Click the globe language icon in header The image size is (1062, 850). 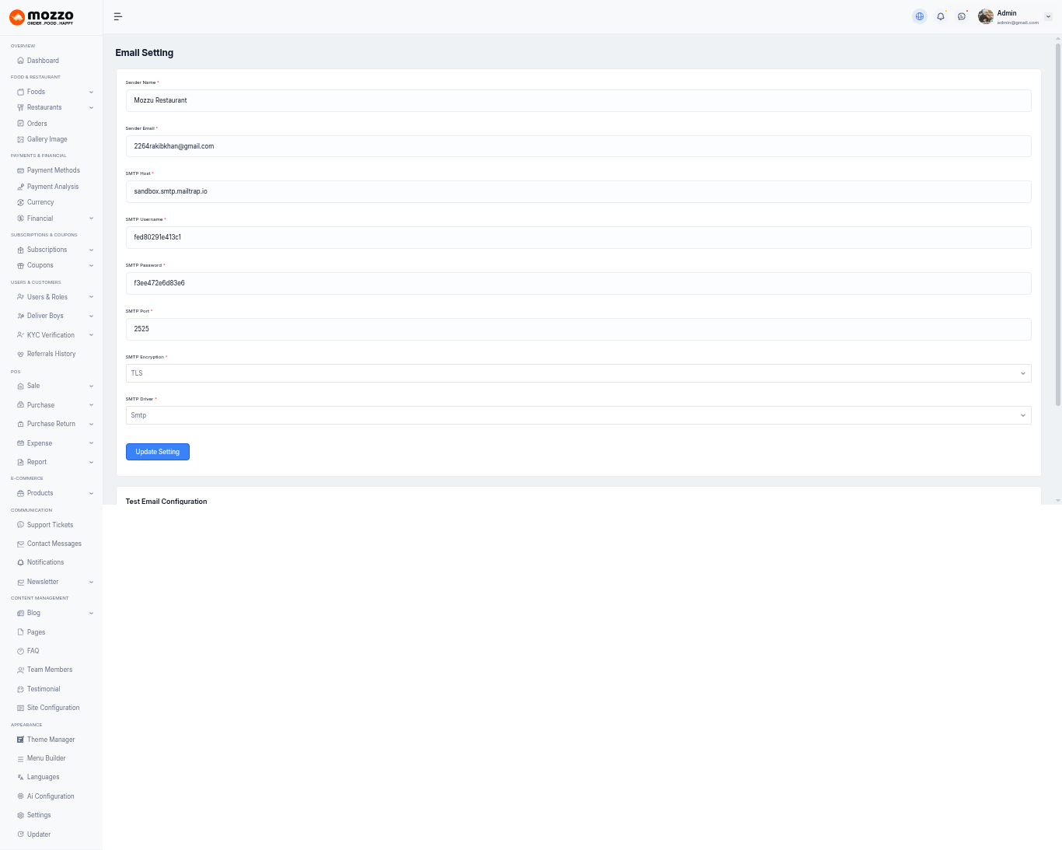[920, 16]
